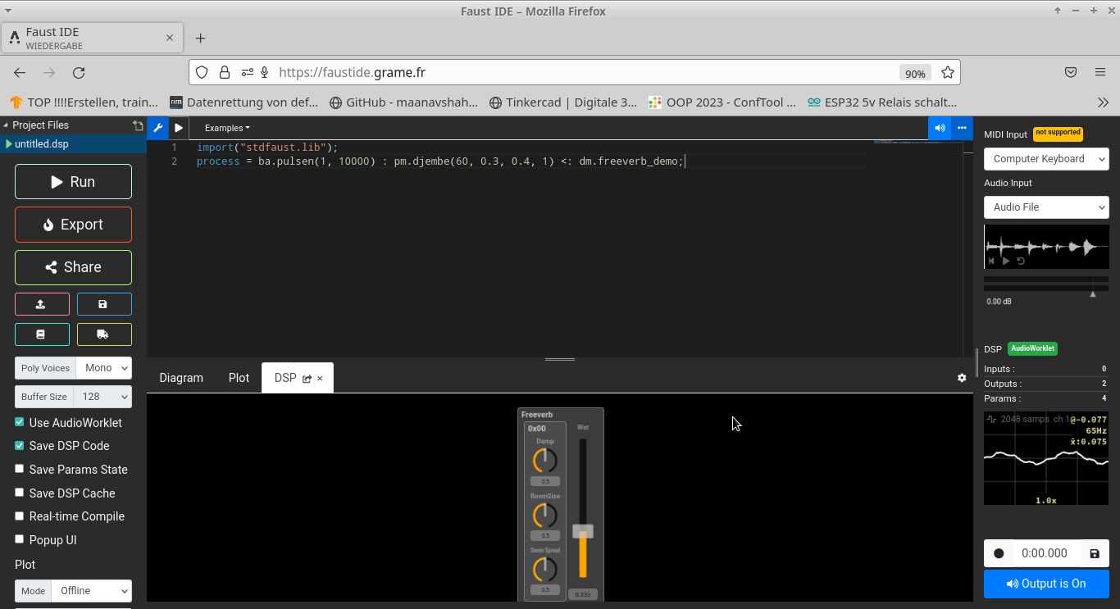Viewport: 1120px width, 609px height.
Task: Switch to the Diagram tab
Action: (181, 378)
